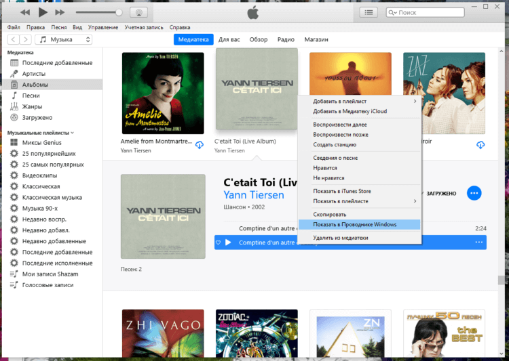
Task: Switch to the Для вас tab
Action: [229, 39]
